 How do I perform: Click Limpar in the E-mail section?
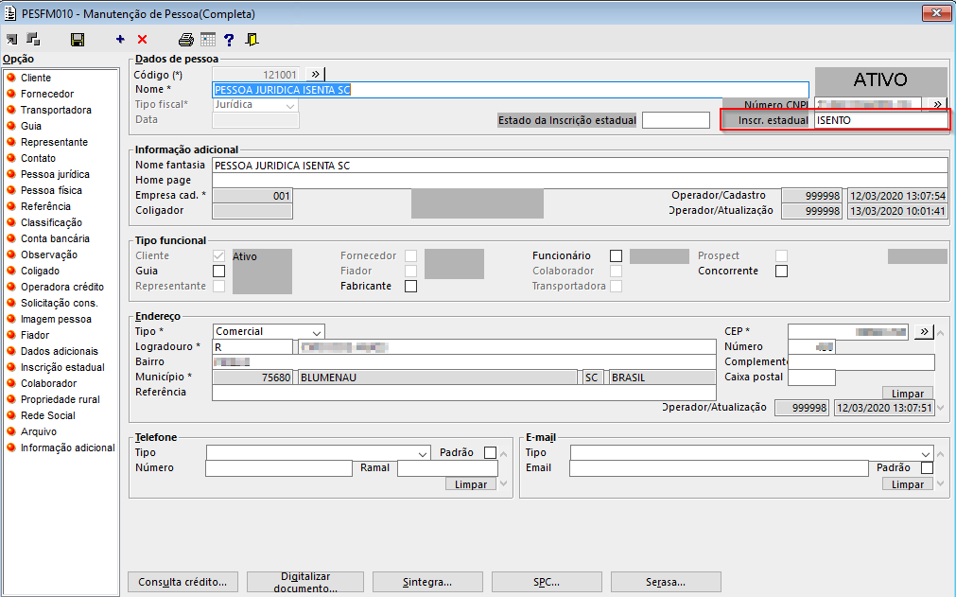[x=907, y=484]
